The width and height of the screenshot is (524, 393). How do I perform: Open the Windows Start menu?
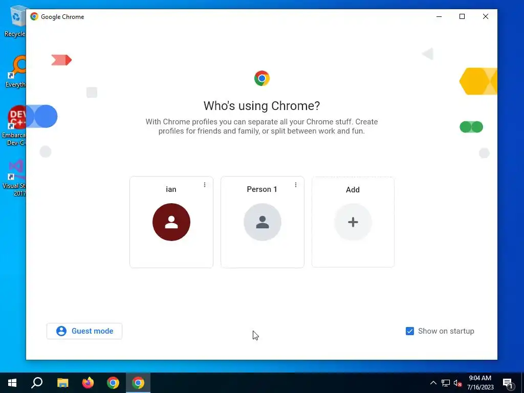[12, 383]
